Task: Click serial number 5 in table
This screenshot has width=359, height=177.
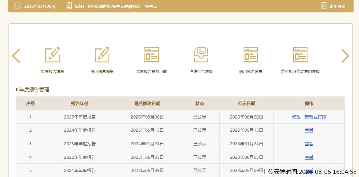Action: (x=31, y=170)
